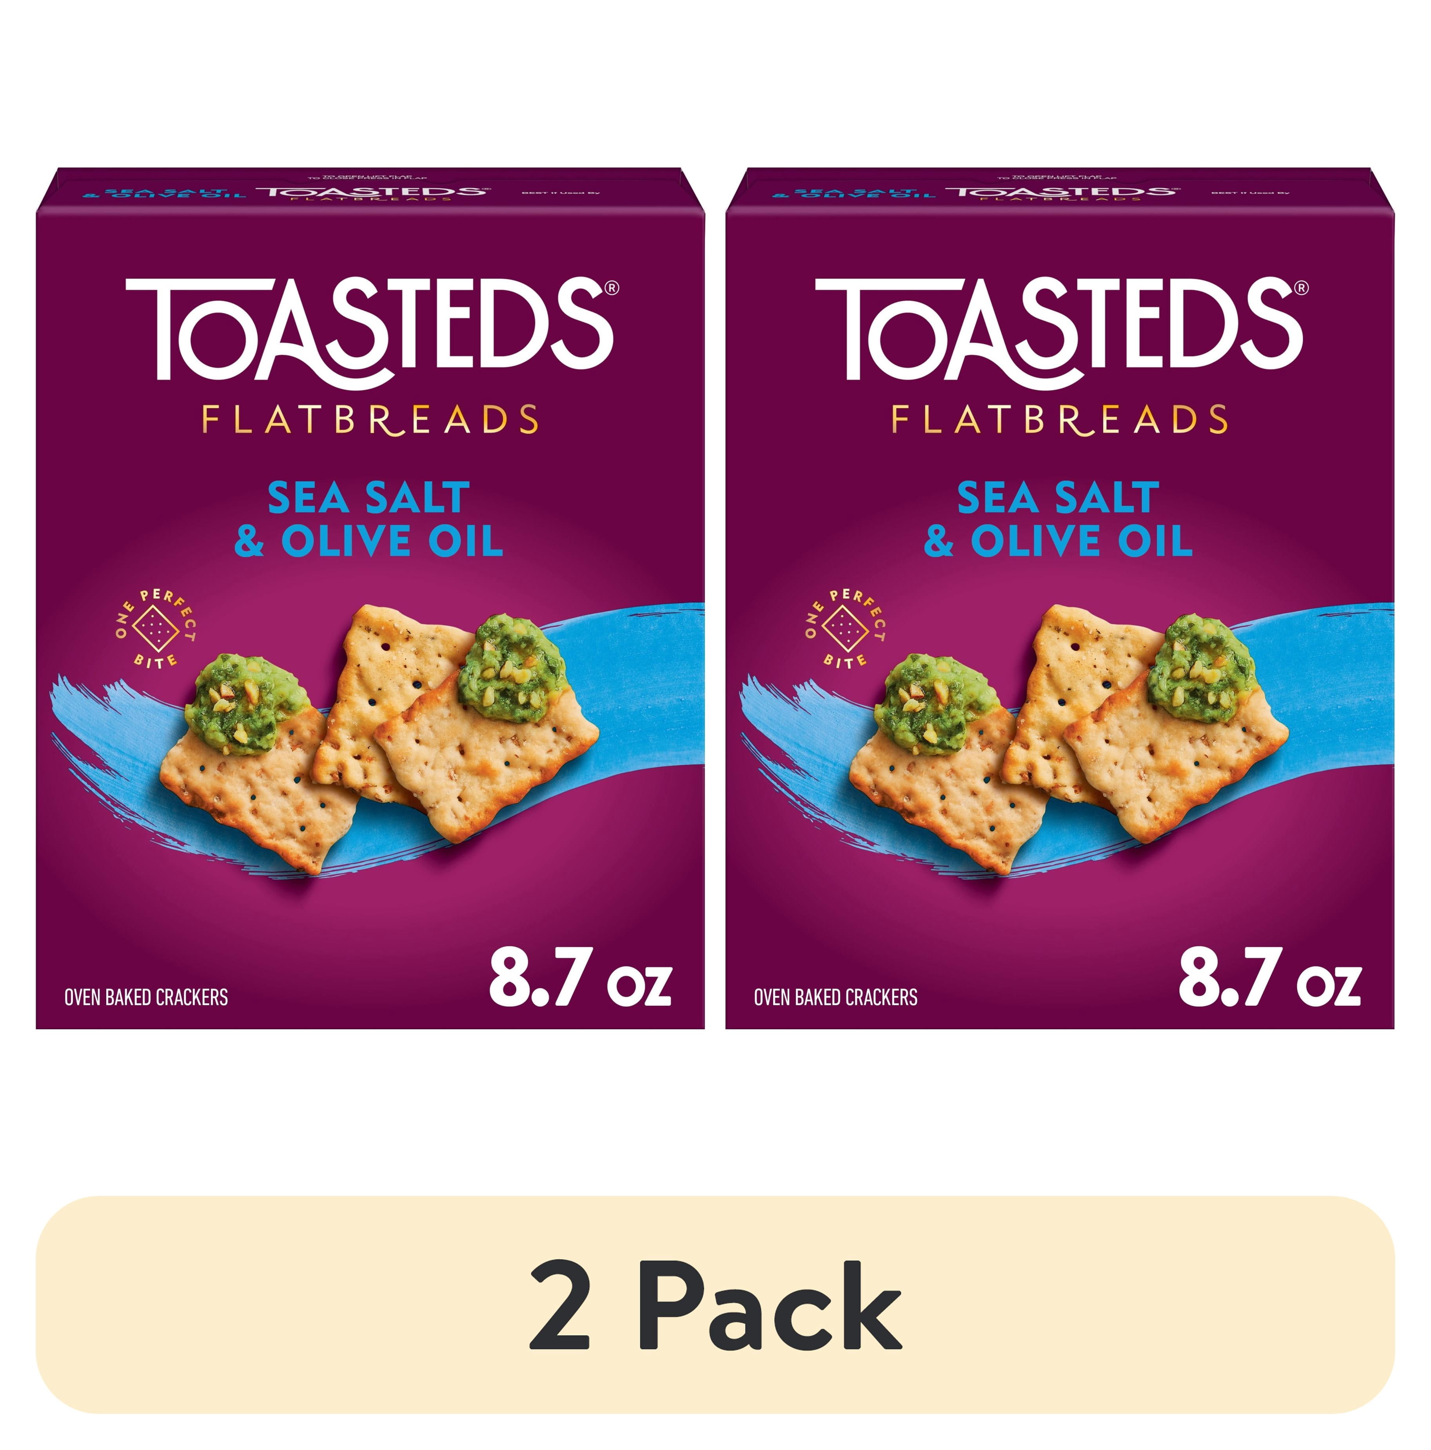The height and width of the screenshot is (1450, 1431).
Task: Click Oven Baked Crackers text on right box
Action: coord(836,998)
